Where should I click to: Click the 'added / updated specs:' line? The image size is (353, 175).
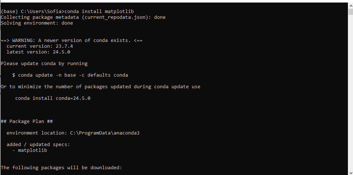pyautogui.click(x=38, y=145)
